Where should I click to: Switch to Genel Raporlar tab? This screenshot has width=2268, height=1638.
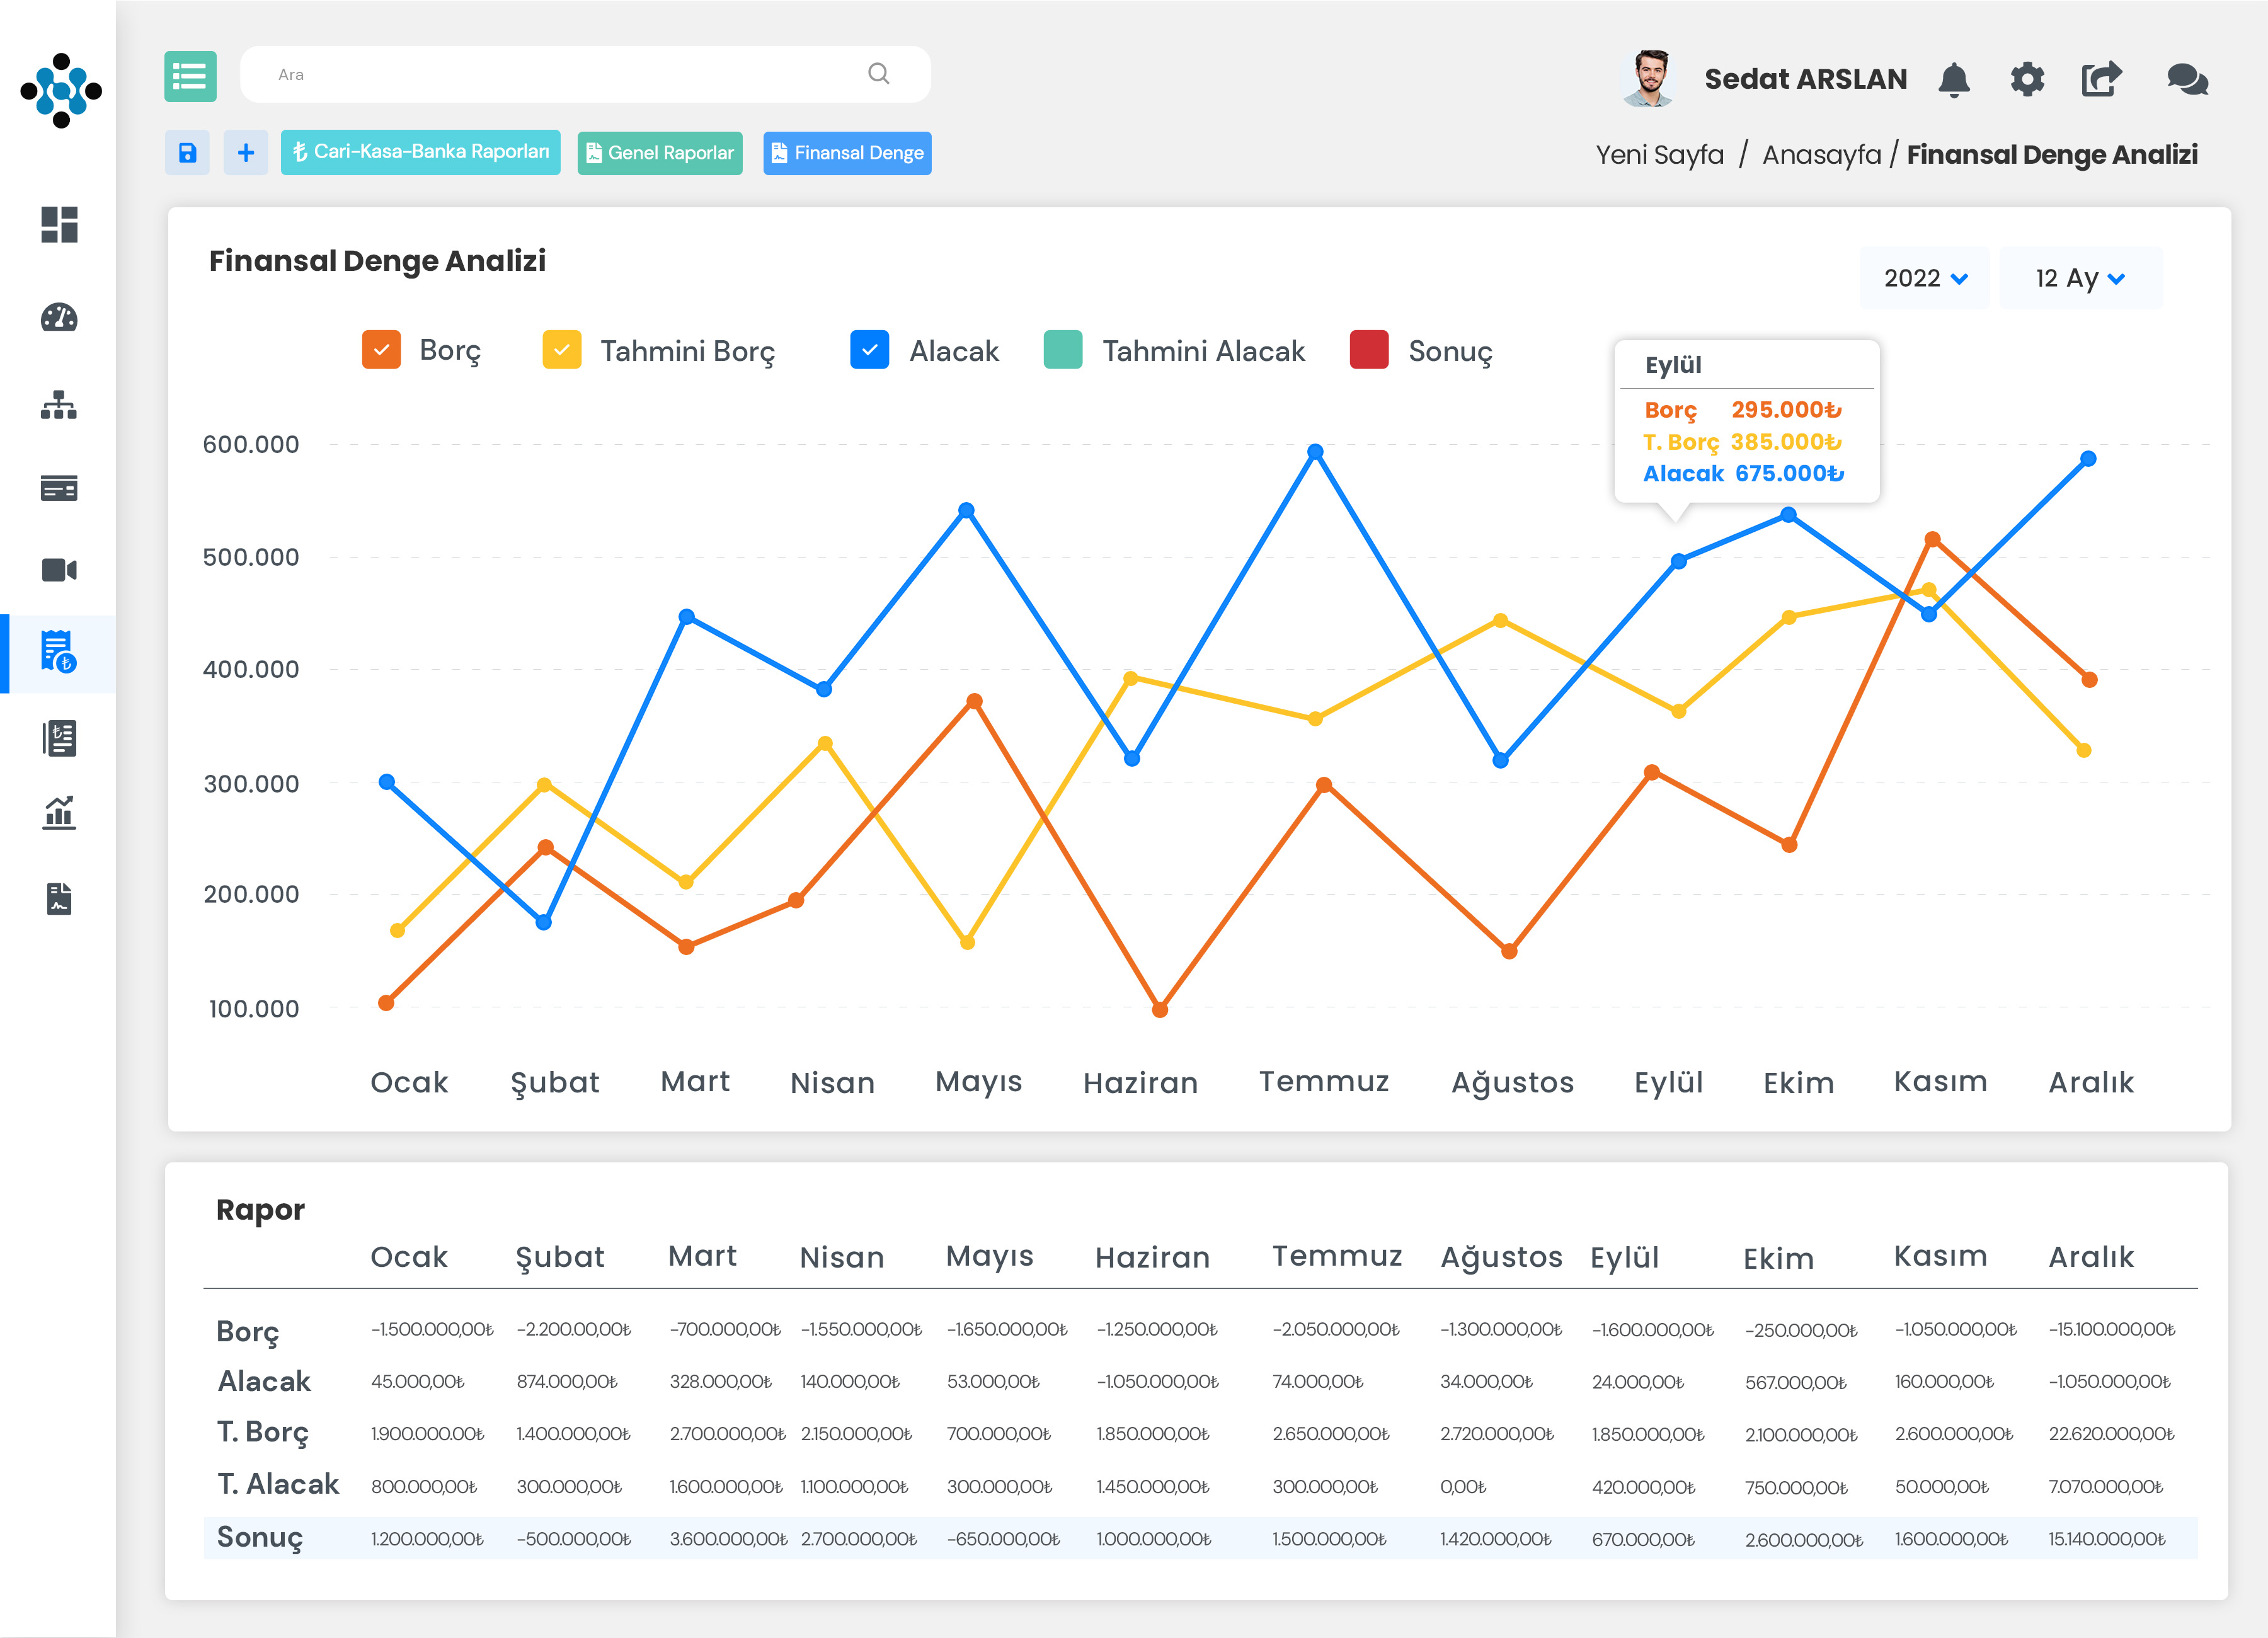click(660, 153)
